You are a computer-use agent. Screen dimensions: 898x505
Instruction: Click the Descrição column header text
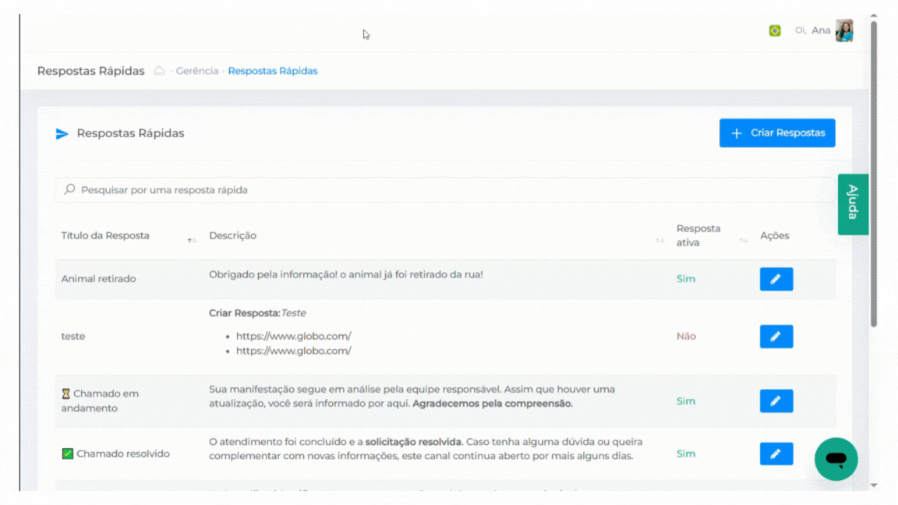pos(232,235)
